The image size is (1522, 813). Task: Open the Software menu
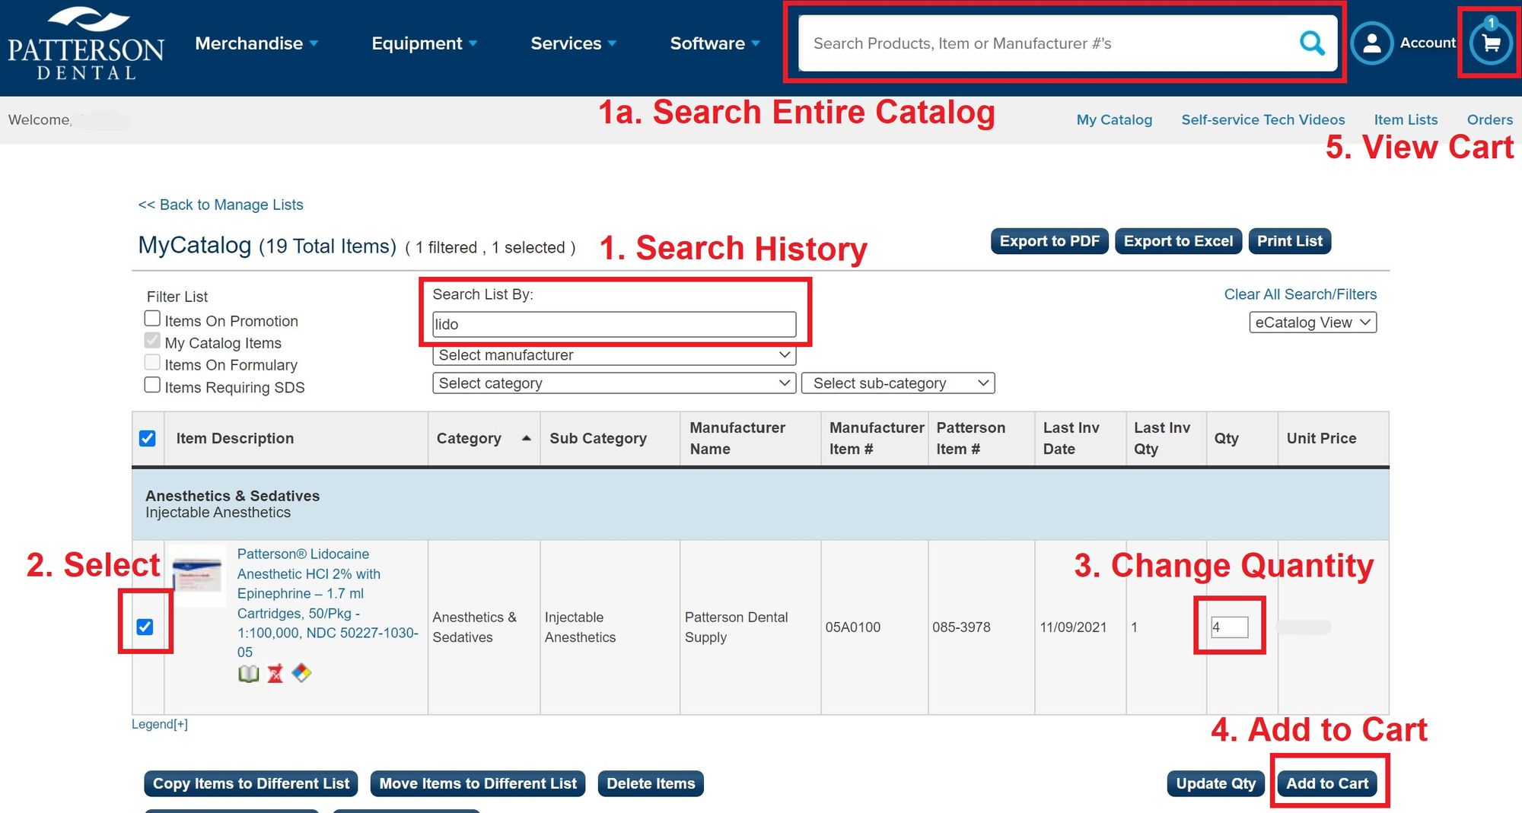click(715, 43)
